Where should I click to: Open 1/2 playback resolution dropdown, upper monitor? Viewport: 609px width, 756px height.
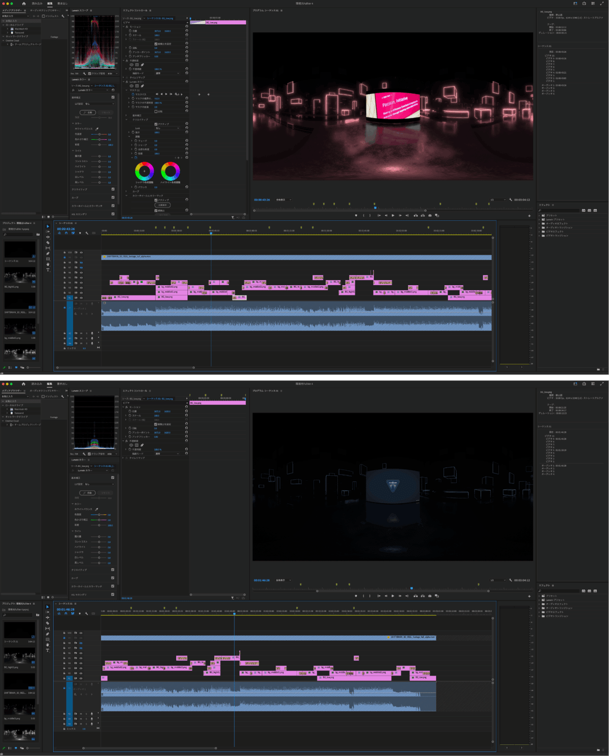[x=497, y=200]
